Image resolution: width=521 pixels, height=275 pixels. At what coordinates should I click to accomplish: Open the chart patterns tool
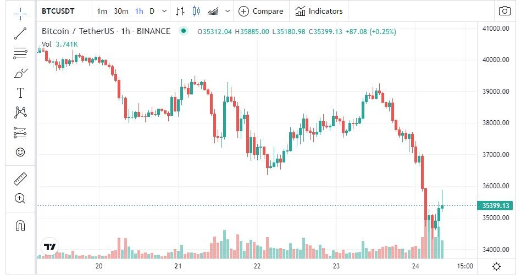[x=20, y=113]
